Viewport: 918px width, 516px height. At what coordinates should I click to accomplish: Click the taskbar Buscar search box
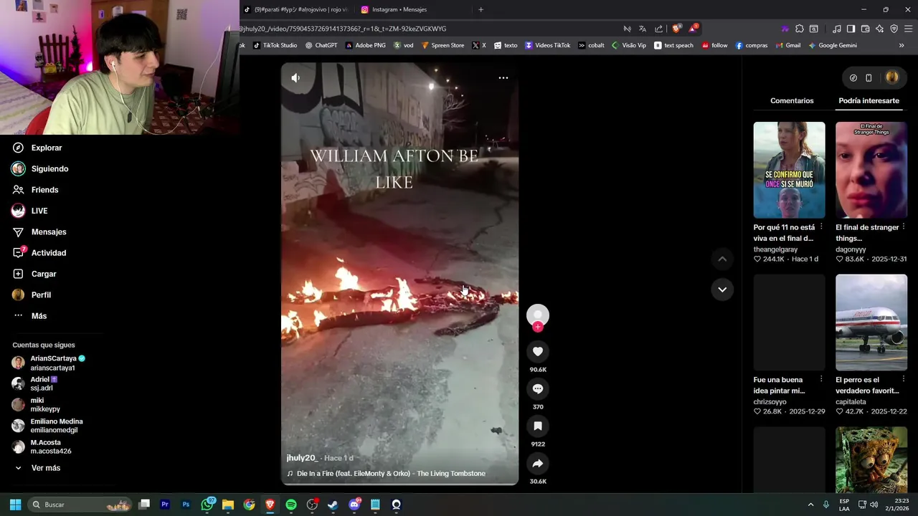point(81,505)
